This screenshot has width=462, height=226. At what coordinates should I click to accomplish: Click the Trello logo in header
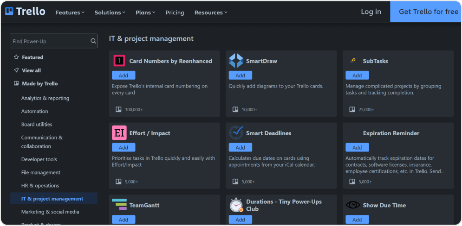(x=26, y=12)
